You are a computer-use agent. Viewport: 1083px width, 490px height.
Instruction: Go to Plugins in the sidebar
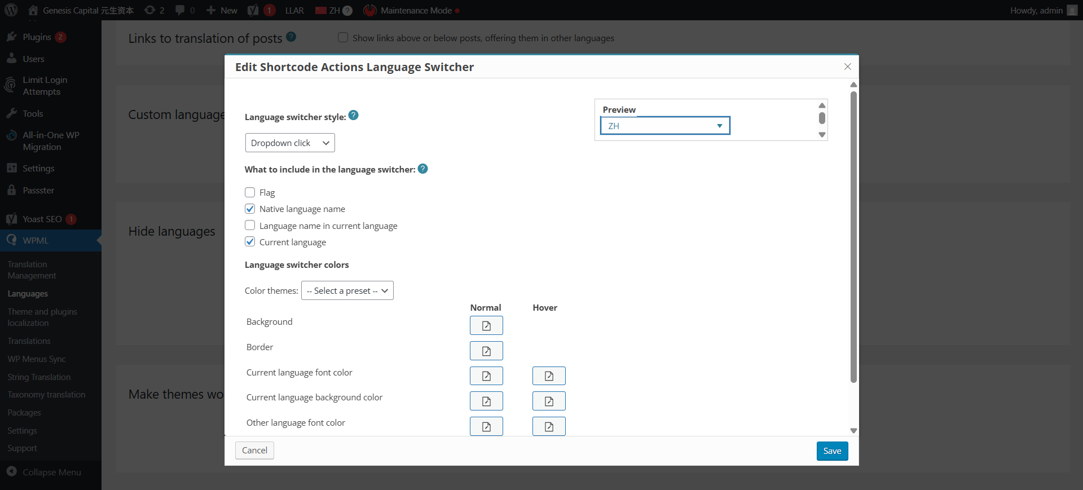[37, 37]
